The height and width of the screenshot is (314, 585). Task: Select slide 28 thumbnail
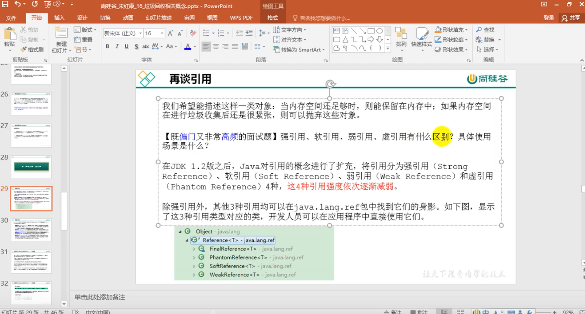pos(31,167)
